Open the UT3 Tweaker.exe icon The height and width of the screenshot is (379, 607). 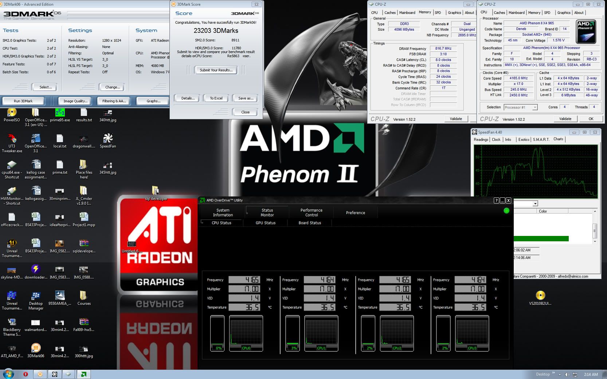12,139
